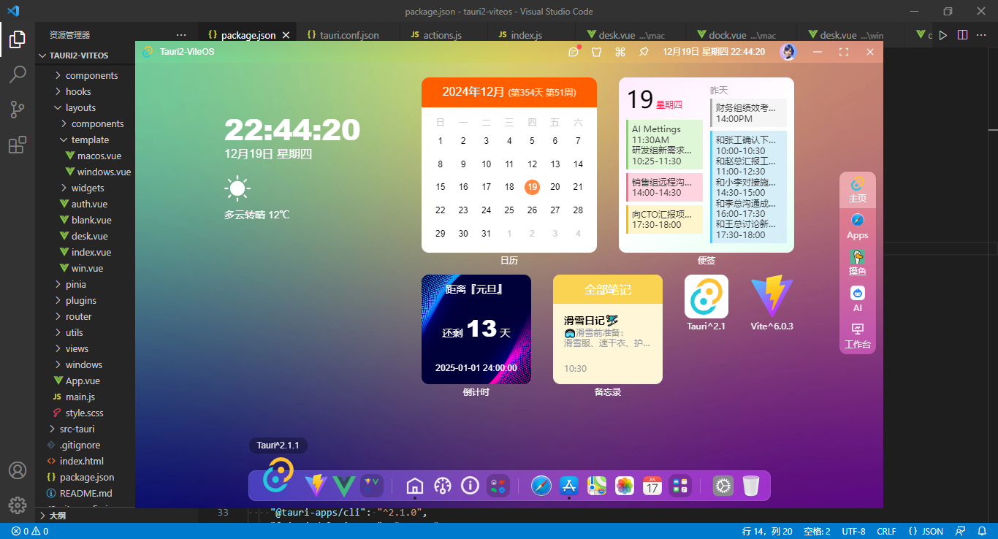Select December 19 in the calendar widget
998x539 pixels.
pyautogui.click(x=532, y=187)
